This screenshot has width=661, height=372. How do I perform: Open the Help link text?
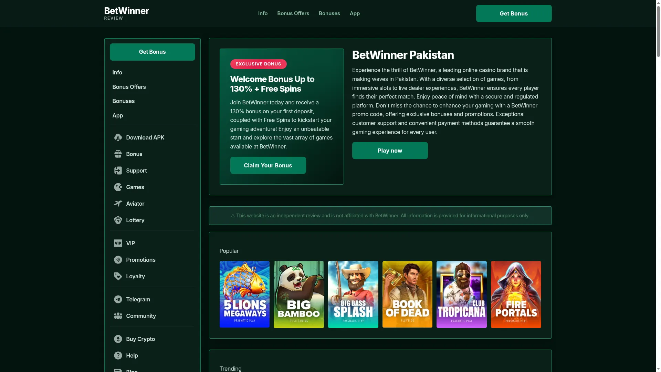click(x=132, y=355)
